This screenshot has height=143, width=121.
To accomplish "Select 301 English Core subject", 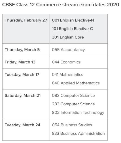I will coord(68,37).
